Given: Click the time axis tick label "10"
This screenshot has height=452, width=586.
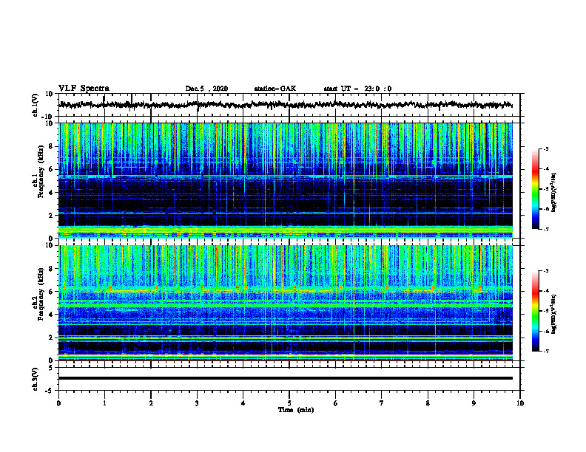Looking at the screenshot, I should pos(520,403).
